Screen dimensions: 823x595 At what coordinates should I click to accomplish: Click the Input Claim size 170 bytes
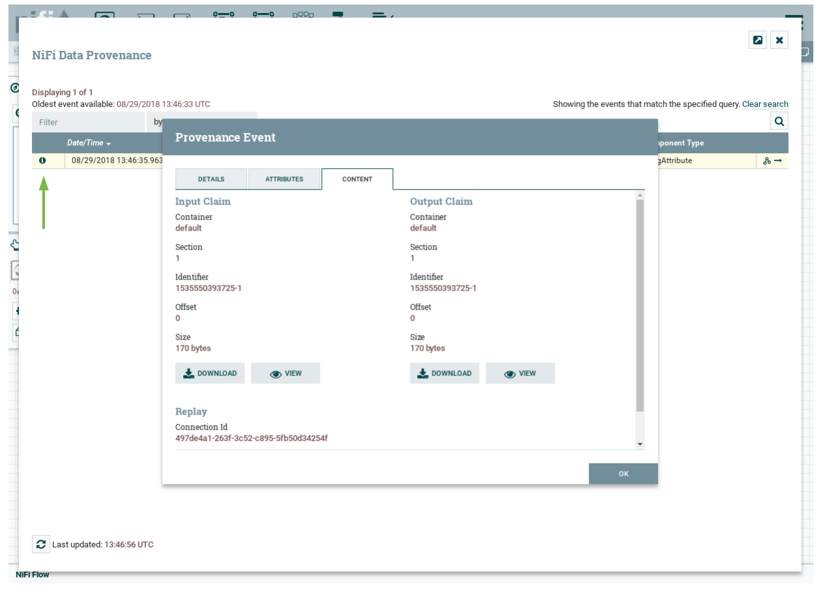coord(193,348)
